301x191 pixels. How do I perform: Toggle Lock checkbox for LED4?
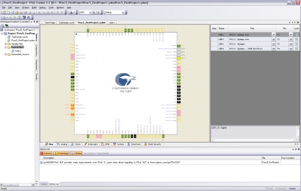point(296,48)
